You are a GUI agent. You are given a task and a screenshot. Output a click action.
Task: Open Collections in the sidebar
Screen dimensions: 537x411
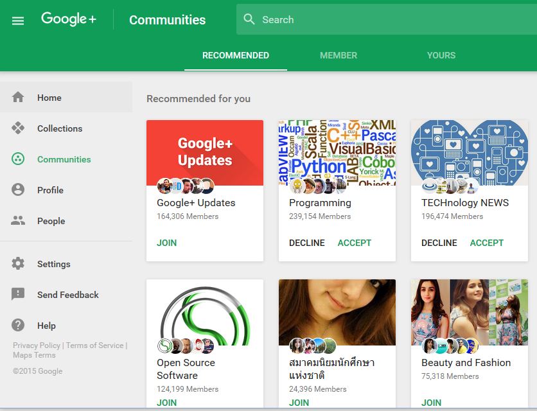[x=66, y=128]
